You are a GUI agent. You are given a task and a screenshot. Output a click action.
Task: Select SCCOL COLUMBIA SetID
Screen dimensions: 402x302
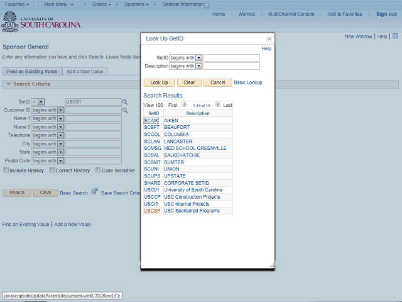[x=152, y=134]
